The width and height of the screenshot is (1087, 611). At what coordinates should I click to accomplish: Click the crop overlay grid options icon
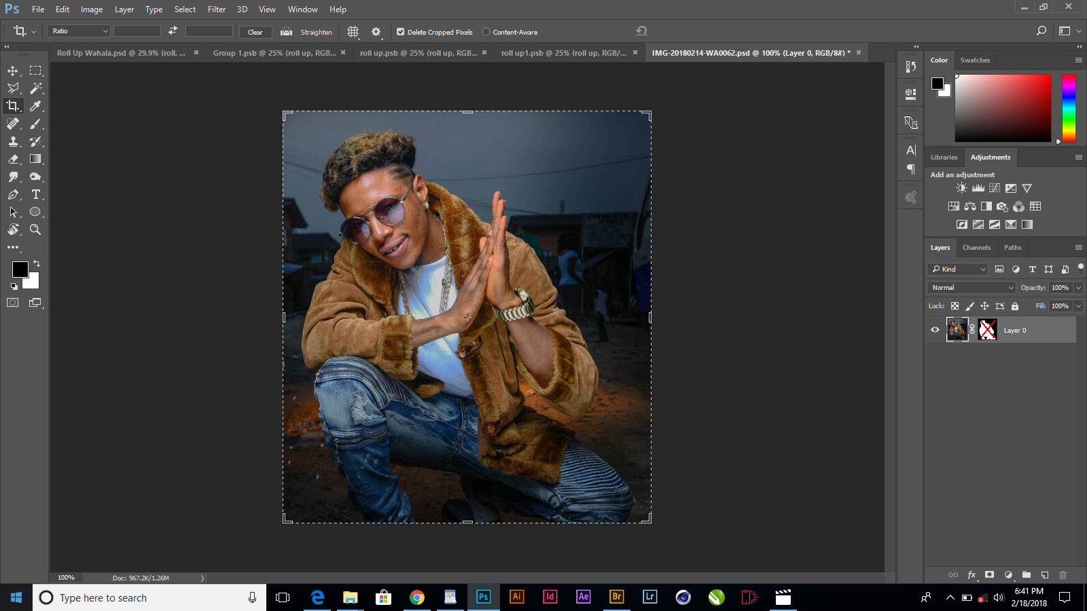pos(353,32)
